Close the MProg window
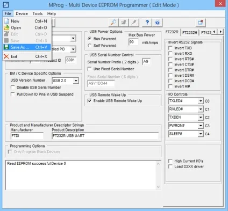 pyautogui.click(x=220, y=3)
